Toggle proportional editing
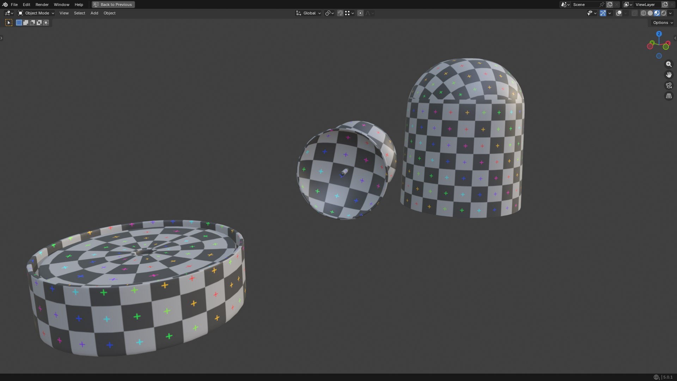This screenshot has height=381, width=677. point(360,13)
